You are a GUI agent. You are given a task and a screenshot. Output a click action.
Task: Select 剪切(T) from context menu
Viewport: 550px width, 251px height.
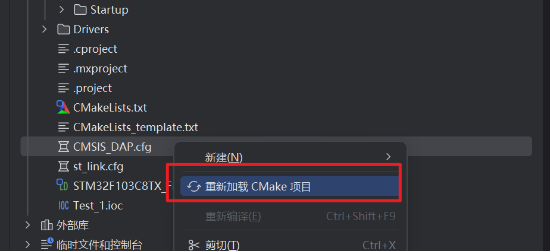[291, 245]
